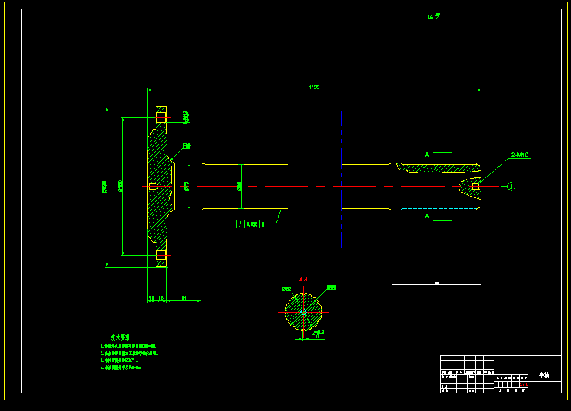Click the right blue dashed break line
The height and width of the screenshot is (411, 571).
(341, 180)
